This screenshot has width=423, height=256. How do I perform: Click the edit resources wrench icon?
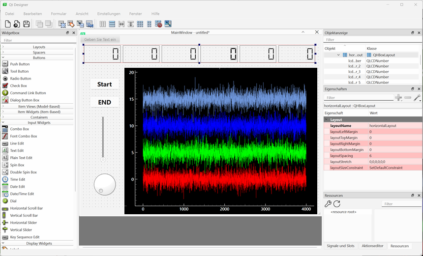click(328, 204)
